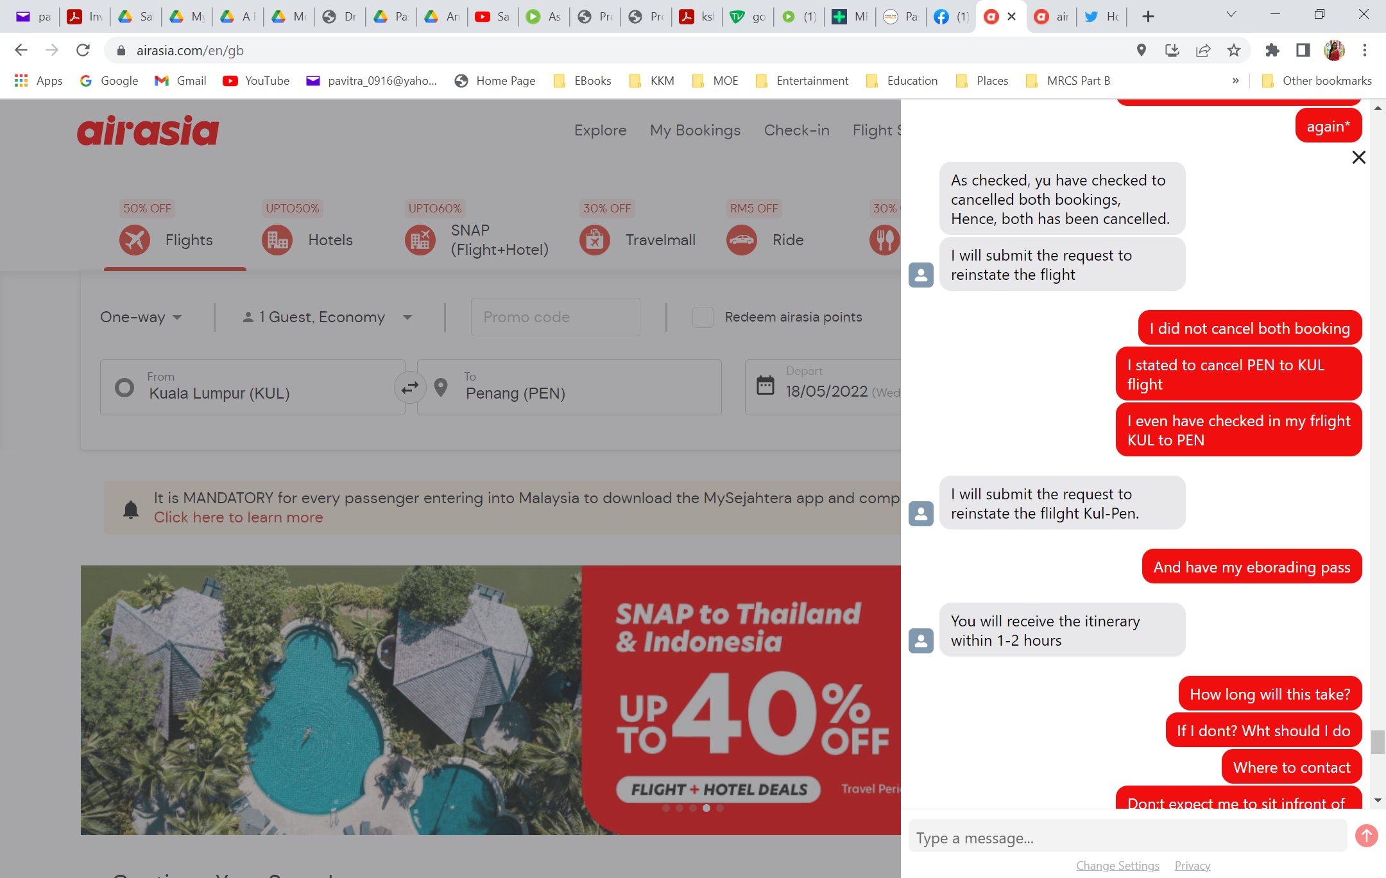Open the Places bookmark folder

pos(982,81)
